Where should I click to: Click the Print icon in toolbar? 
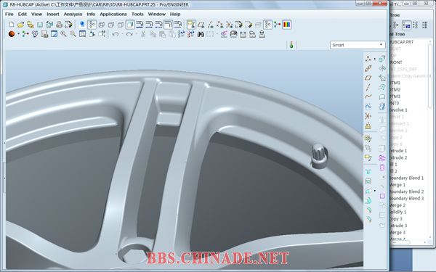click(59, 25)
